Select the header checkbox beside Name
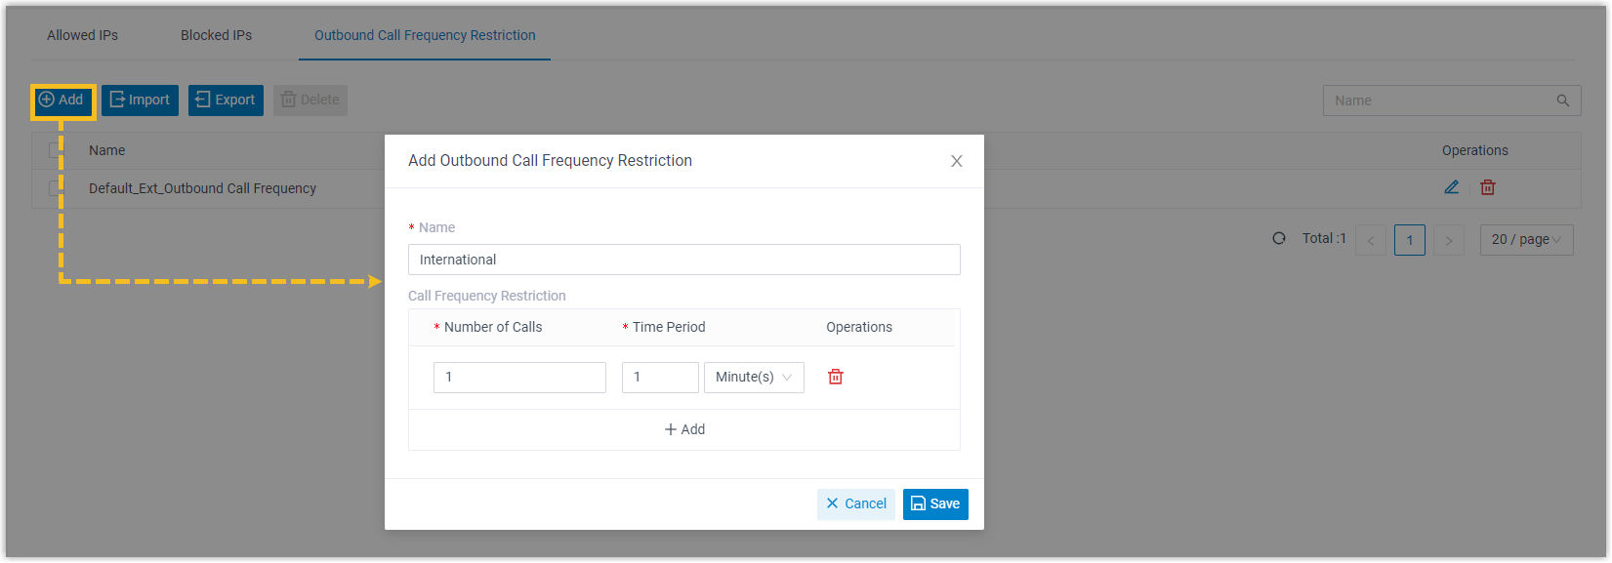Screen dimensions: 1612x563 coord(56,150)
